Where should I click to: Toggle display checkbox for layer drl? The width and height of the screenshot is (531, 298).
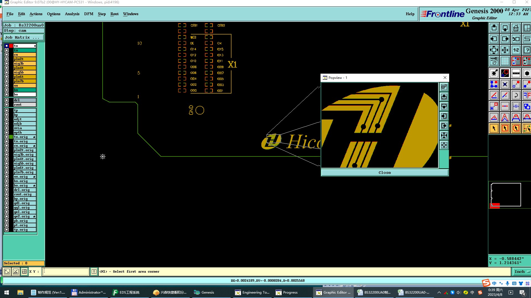click(7, 100)
